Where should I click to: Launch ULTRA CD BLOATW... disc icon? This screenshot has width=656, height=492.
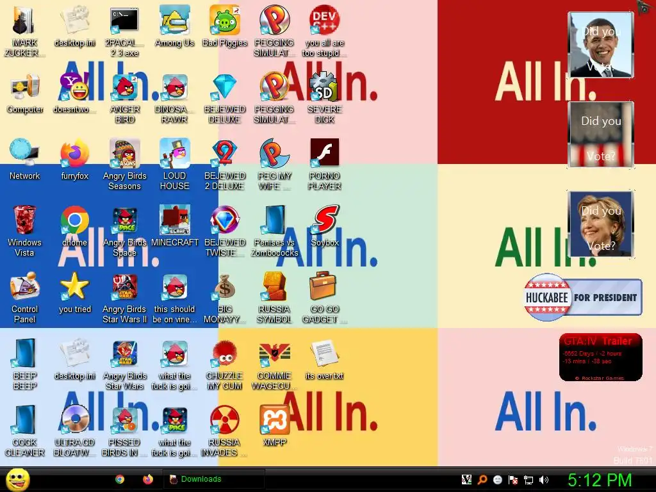tap(74, 430)
